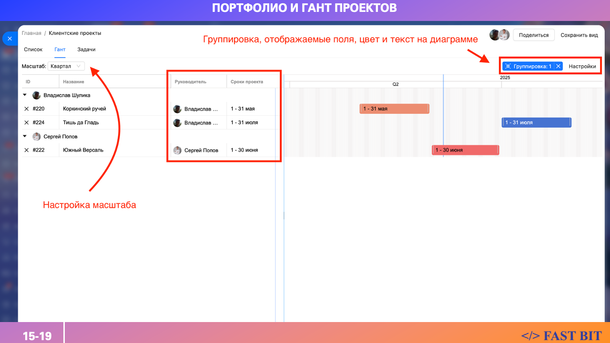Image resolution: width=610 pixels, height=343 pixels.
Task: Close the panel with the blue X button
Action: (x=10, y=39)
